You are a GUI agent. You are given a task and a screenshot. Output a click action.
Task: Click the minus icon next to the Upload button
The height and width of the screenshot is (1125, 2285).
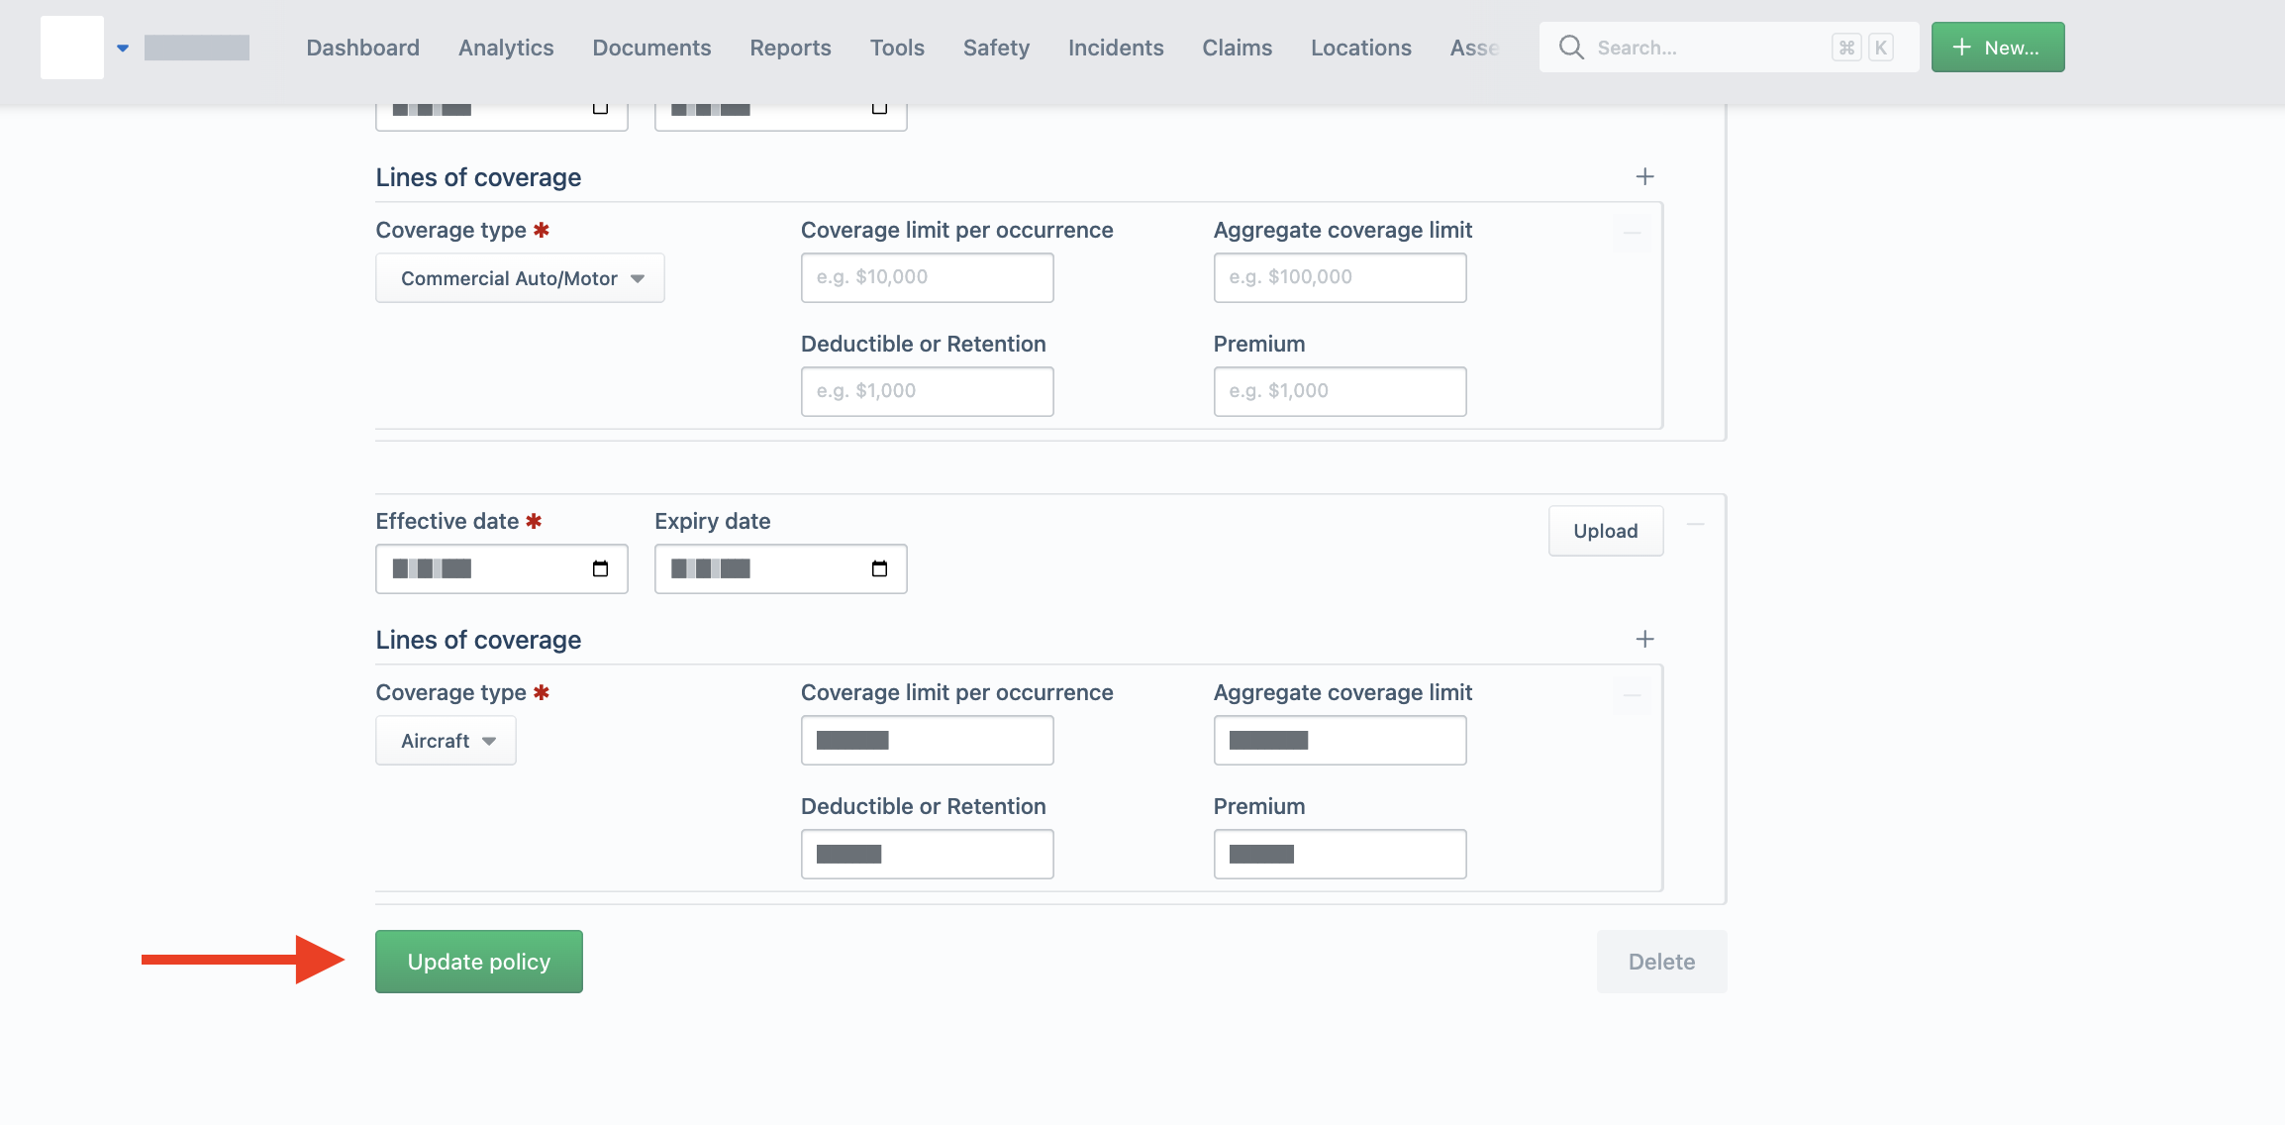tap(1695, 524)
